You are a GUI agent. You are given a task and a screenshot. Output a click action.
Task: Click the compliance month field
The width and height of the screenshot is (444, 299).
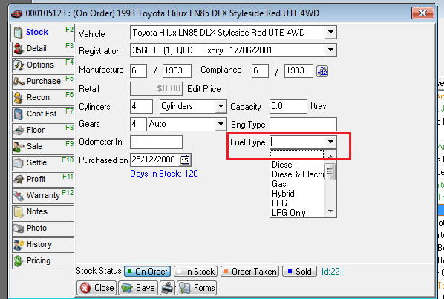260,70
